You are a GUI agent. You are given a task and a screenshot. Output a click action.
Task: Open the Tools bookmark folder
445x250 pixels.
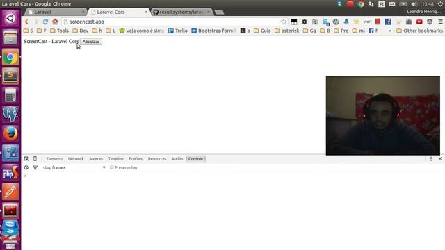click(59, 31)
